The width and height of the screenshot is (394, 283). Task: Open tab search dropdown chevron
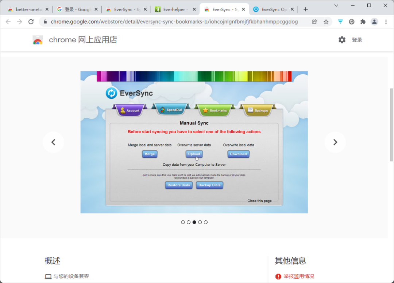[336, 5]
